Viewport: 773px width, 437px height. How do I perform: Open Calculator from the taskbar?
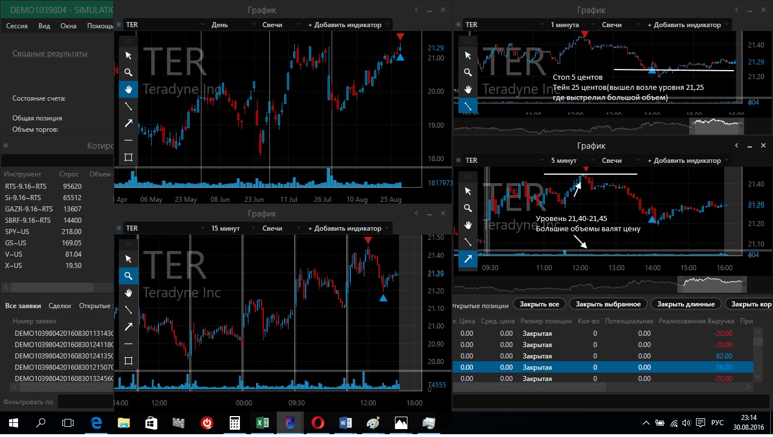(x=234, y=423)
